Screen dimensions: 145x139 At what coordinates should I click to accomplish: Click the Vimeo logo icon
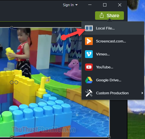coord(89,54)
